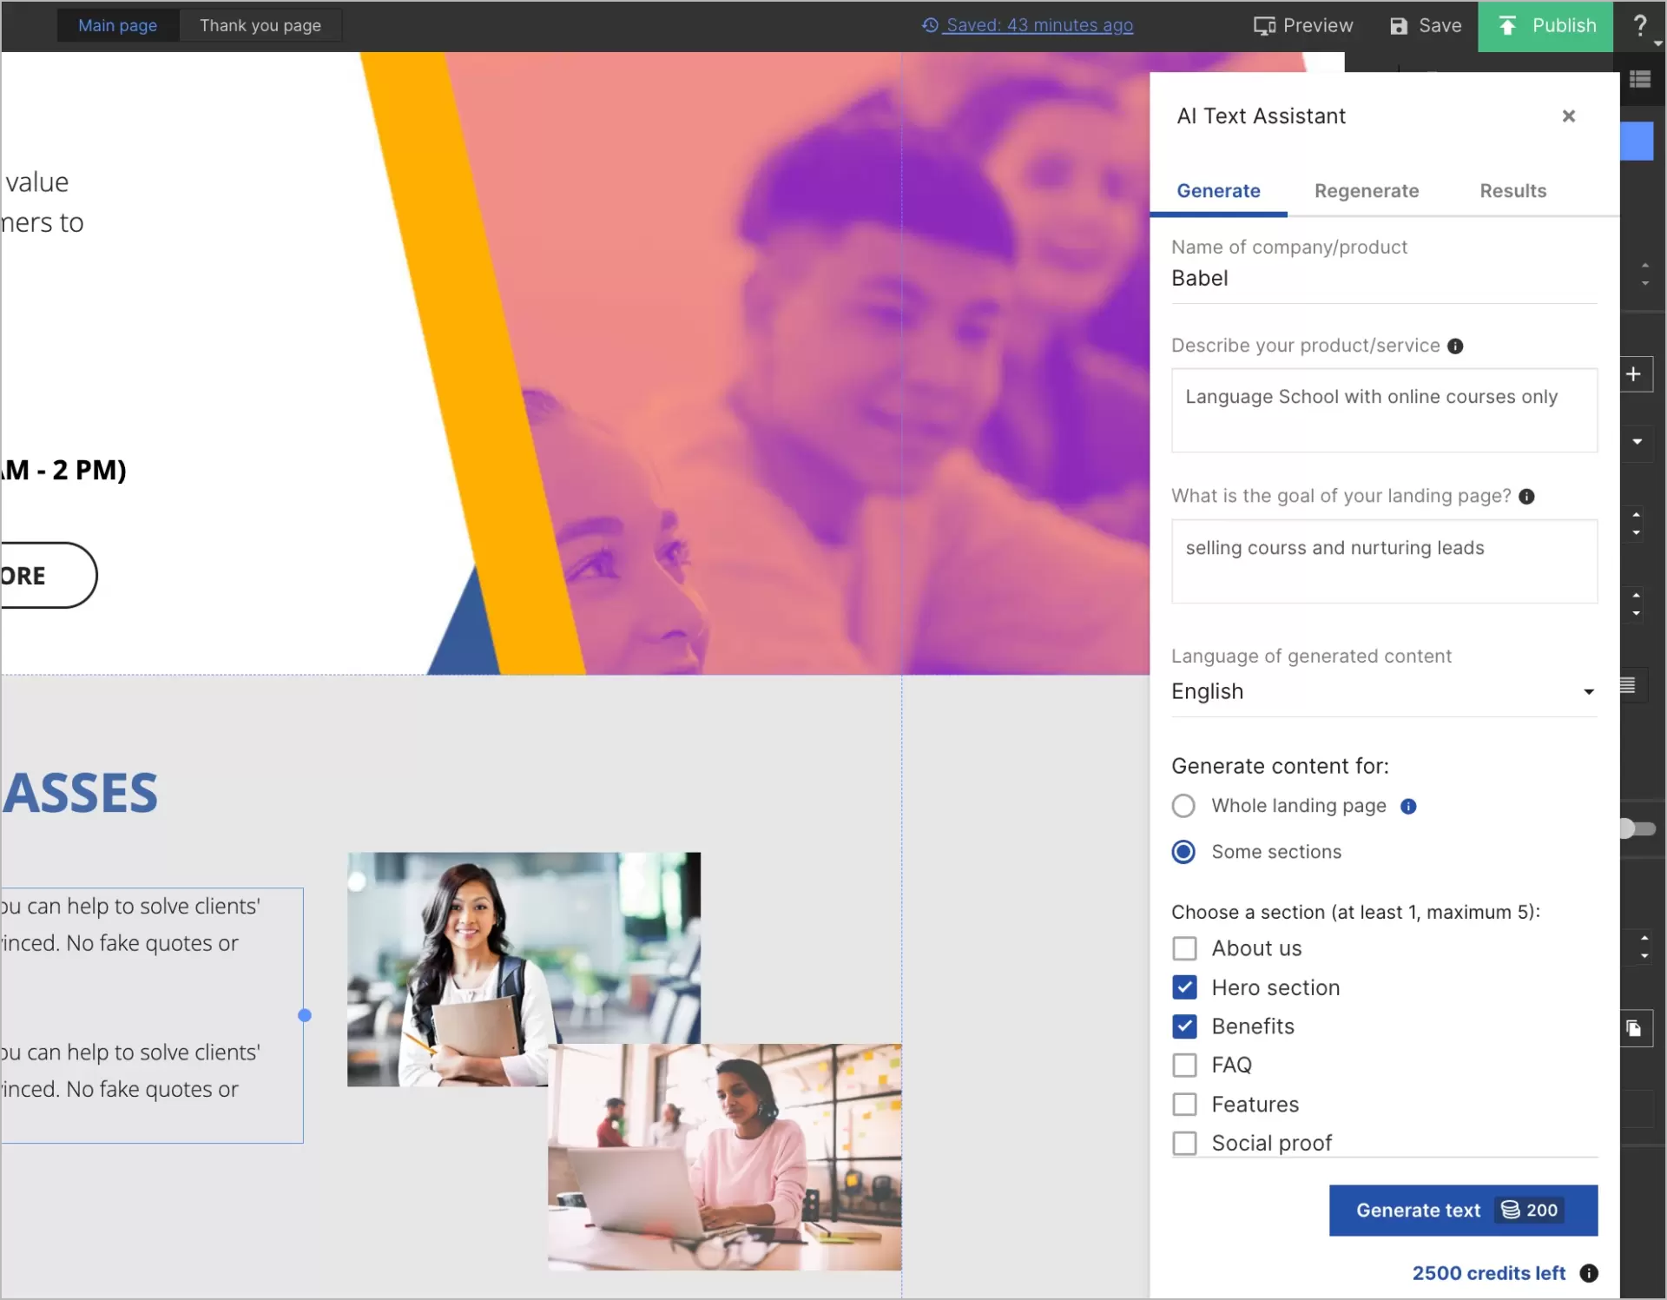Open the text alignment icon in the sidebar
The width and height of the screenshot is (1667, 1300).
coord(1630,684)
